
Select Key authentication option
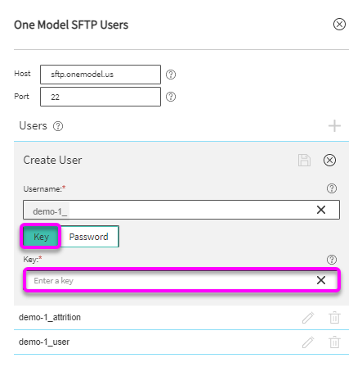coord(41,237)
